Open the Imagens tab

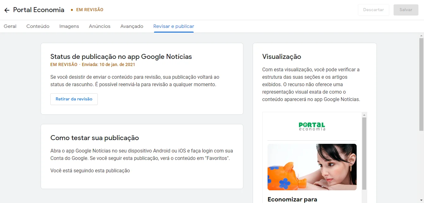click(x=69, y=26)
